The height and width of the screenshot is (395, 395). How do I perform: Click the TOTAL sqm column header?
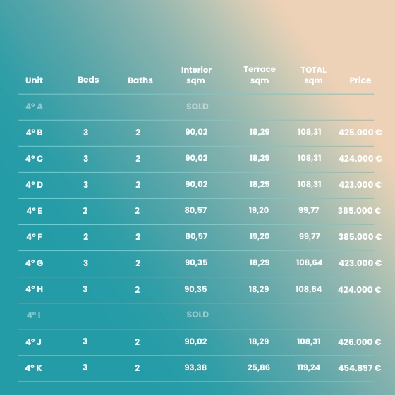(x=313, y=75)
